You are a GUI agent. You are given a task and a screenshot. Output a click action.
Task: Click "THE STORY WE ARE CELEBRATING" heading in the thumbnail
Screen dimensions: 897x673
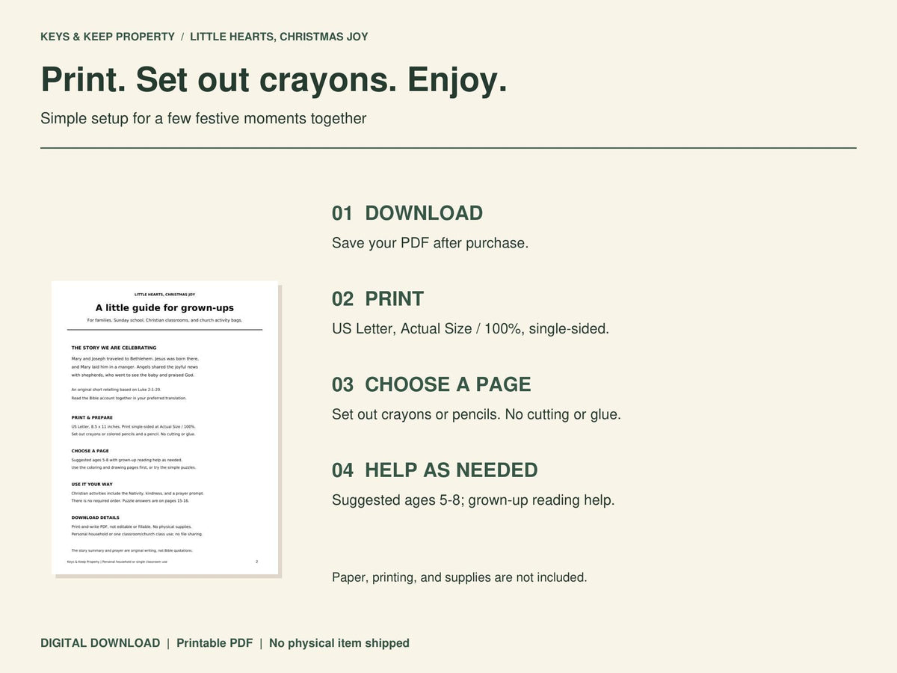pos(114,348)
